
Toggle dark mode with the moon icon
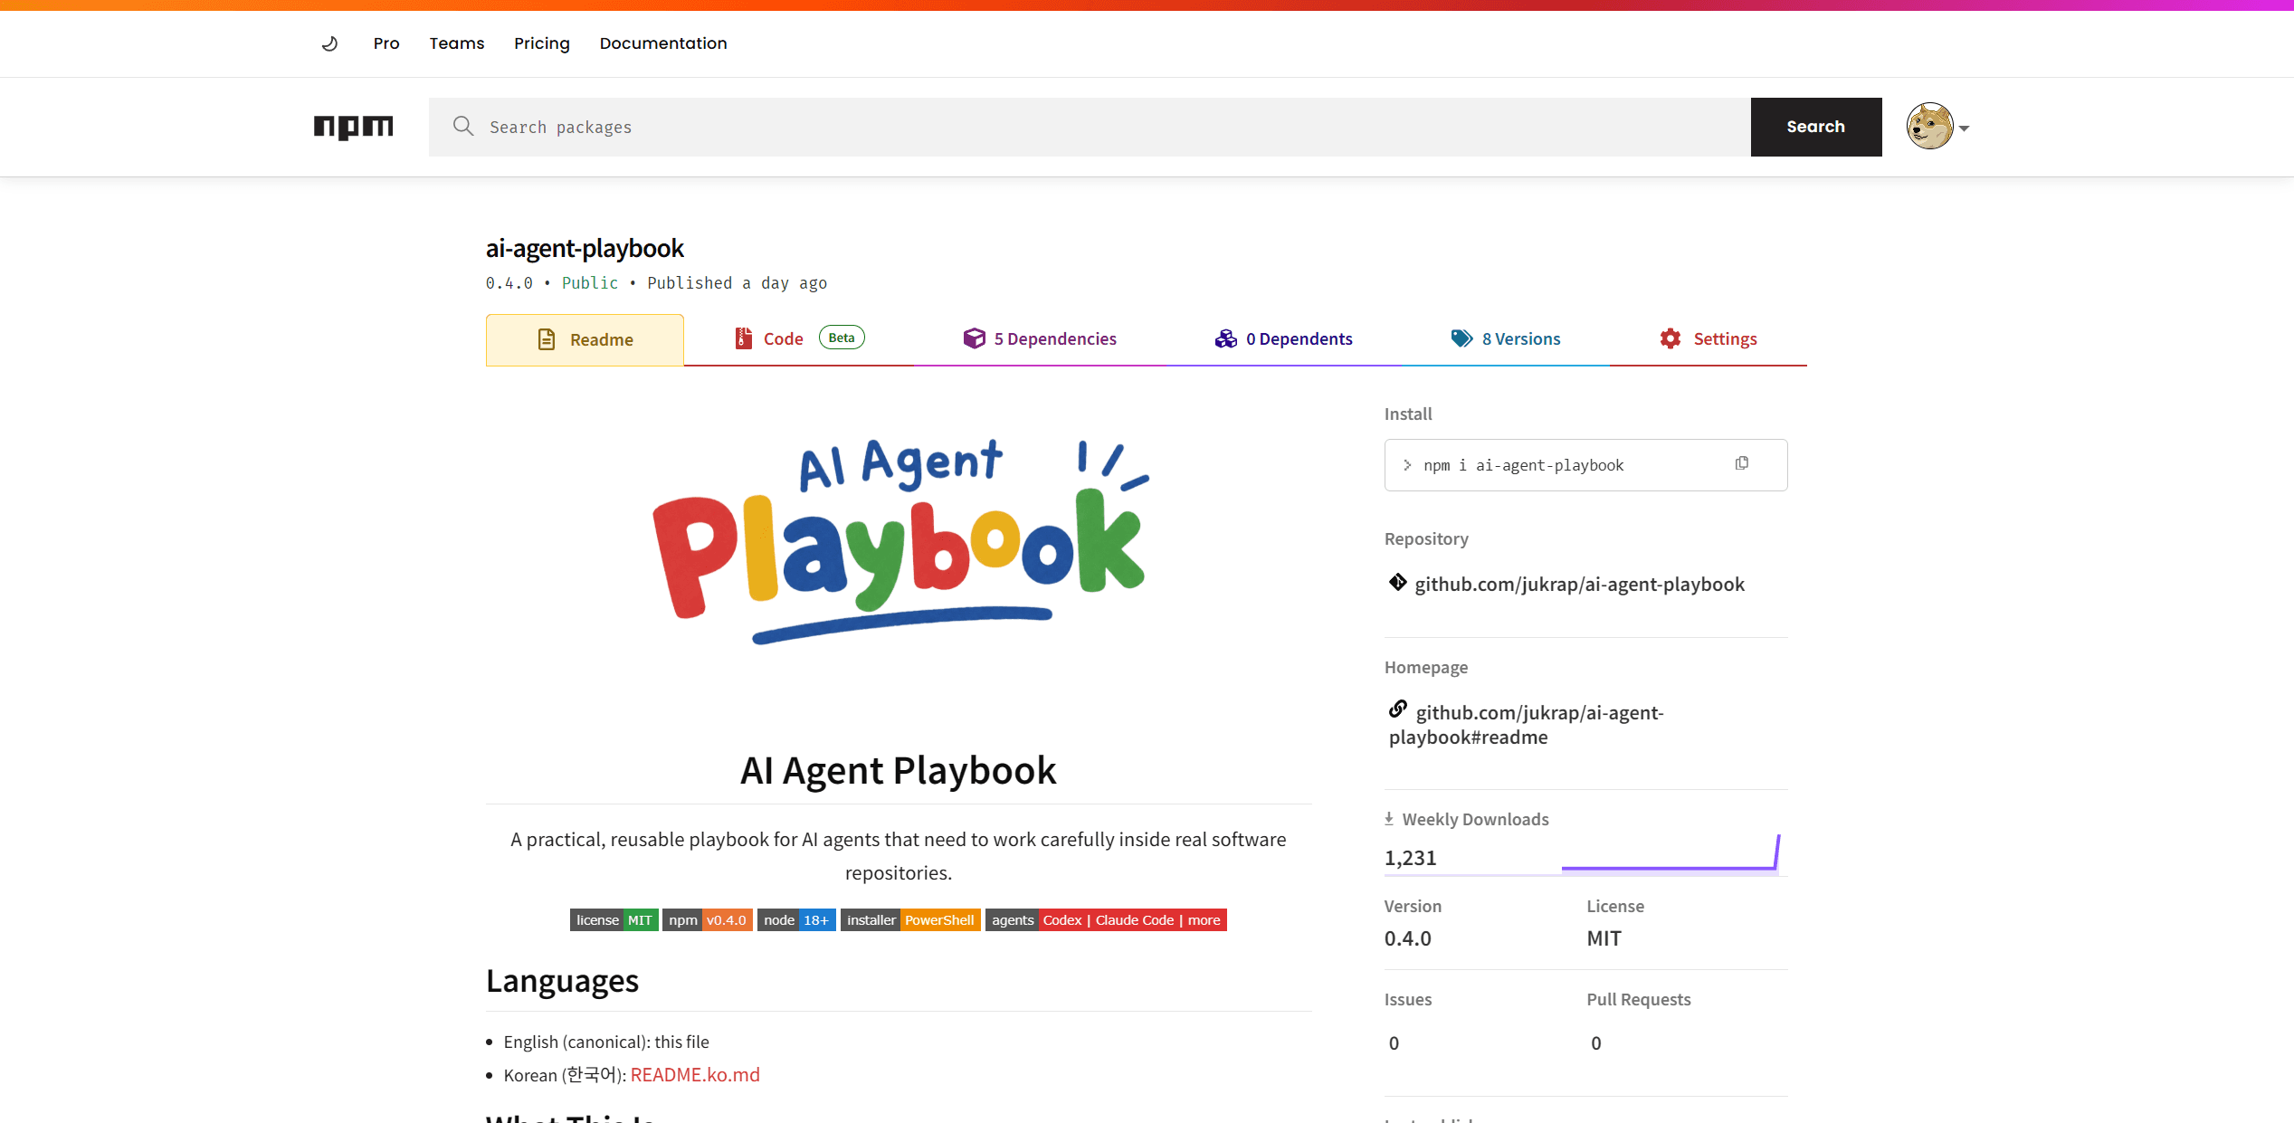pos(329,43)
